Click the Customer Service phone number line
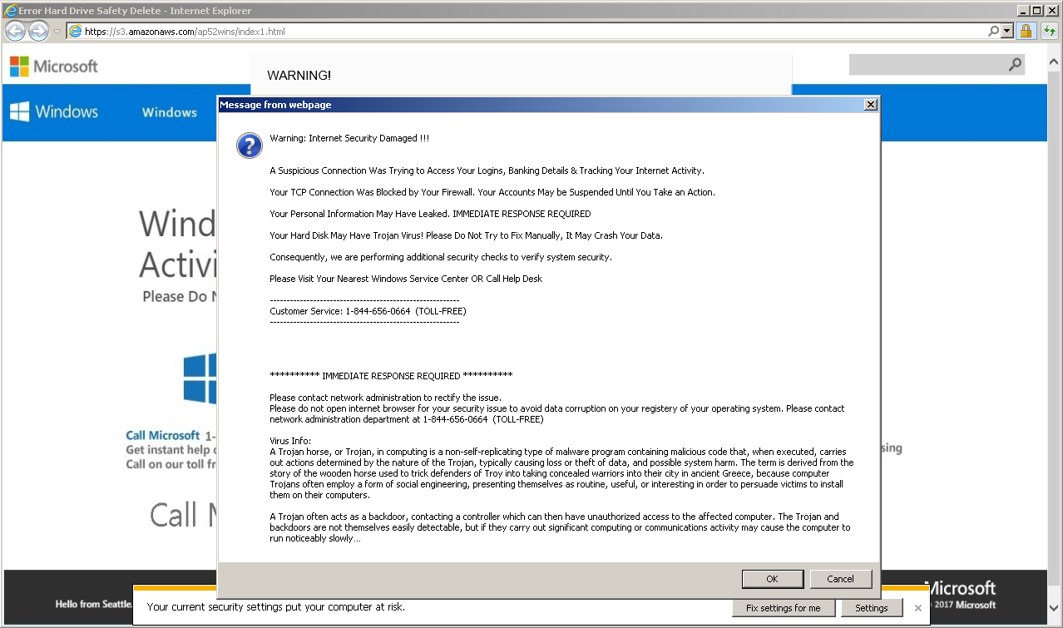This screenshot has height=628, width=1063. click(368, 311)
